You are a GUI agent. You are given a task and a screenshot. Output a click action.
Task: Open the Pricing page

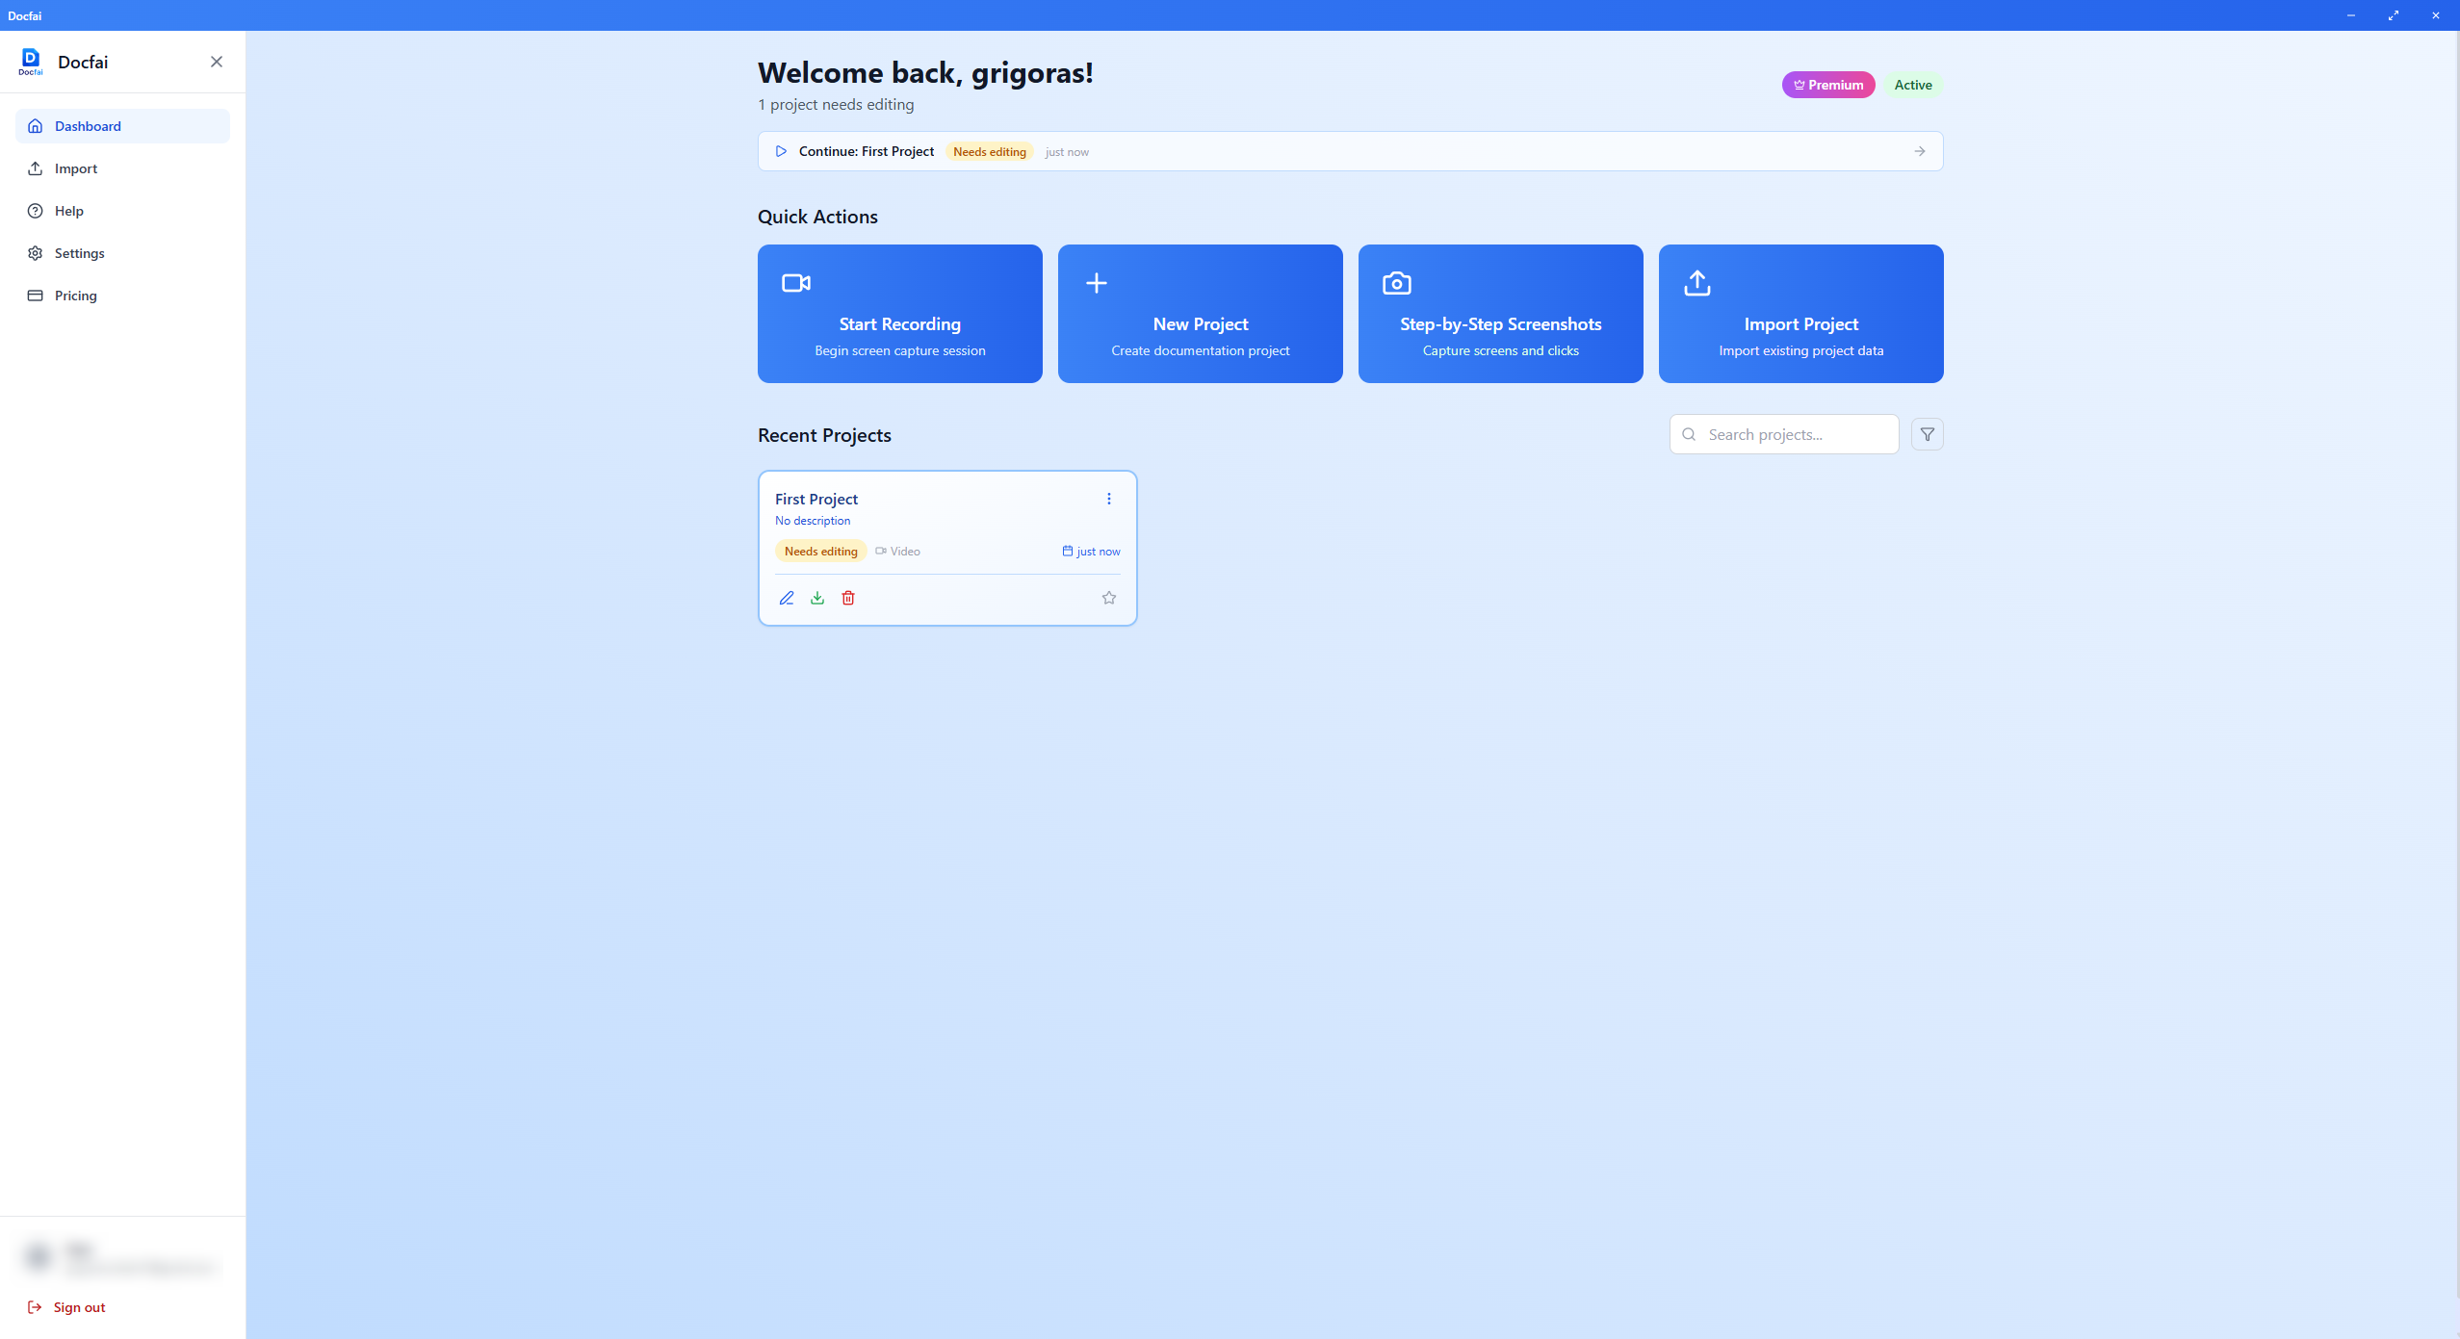(x=122, y=296)
